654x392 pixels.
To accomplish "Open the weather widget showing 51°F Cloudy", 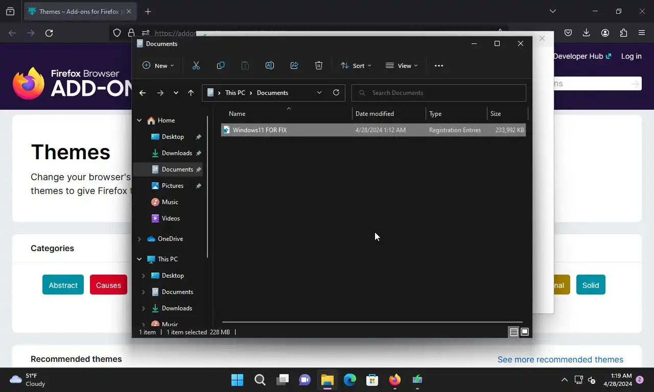I will pos(28,380).
